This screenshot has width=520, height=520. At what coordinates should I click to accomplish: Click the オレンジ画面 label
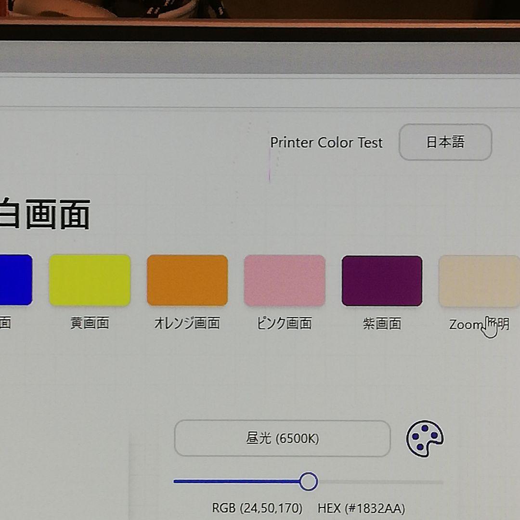coord(187,323)
